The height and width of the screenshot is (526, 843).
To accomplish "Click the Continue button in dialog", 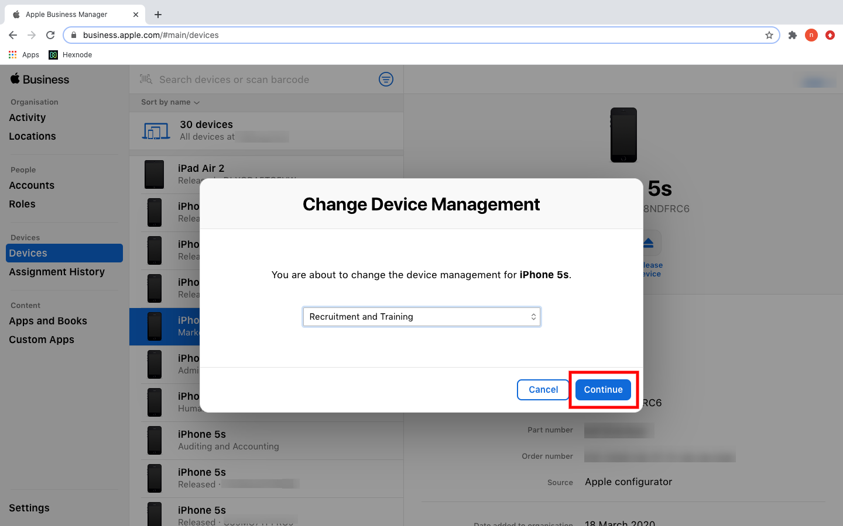I will 603,390.
